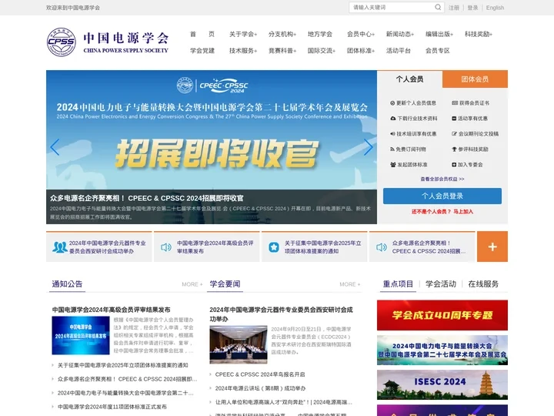Open 团体标准 dropdown menu

click(x=361, y=51)
